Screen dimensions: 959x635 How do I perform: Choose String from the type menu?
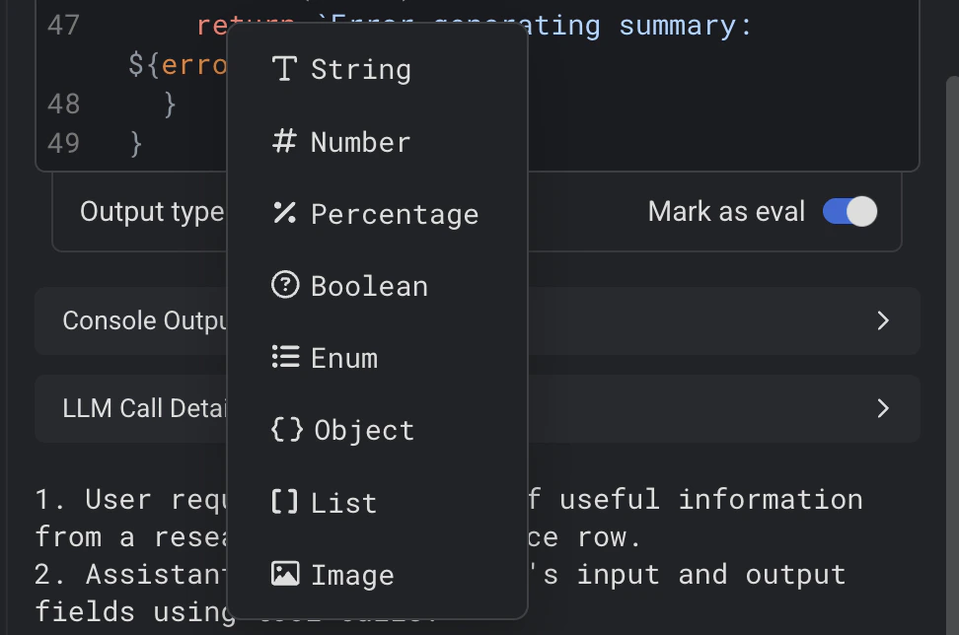pyautogui.click(x=377, y=69)
